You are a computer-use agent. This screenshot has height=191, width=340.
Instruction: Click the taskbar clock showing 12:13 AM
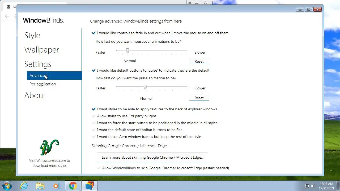click(326, 184)
